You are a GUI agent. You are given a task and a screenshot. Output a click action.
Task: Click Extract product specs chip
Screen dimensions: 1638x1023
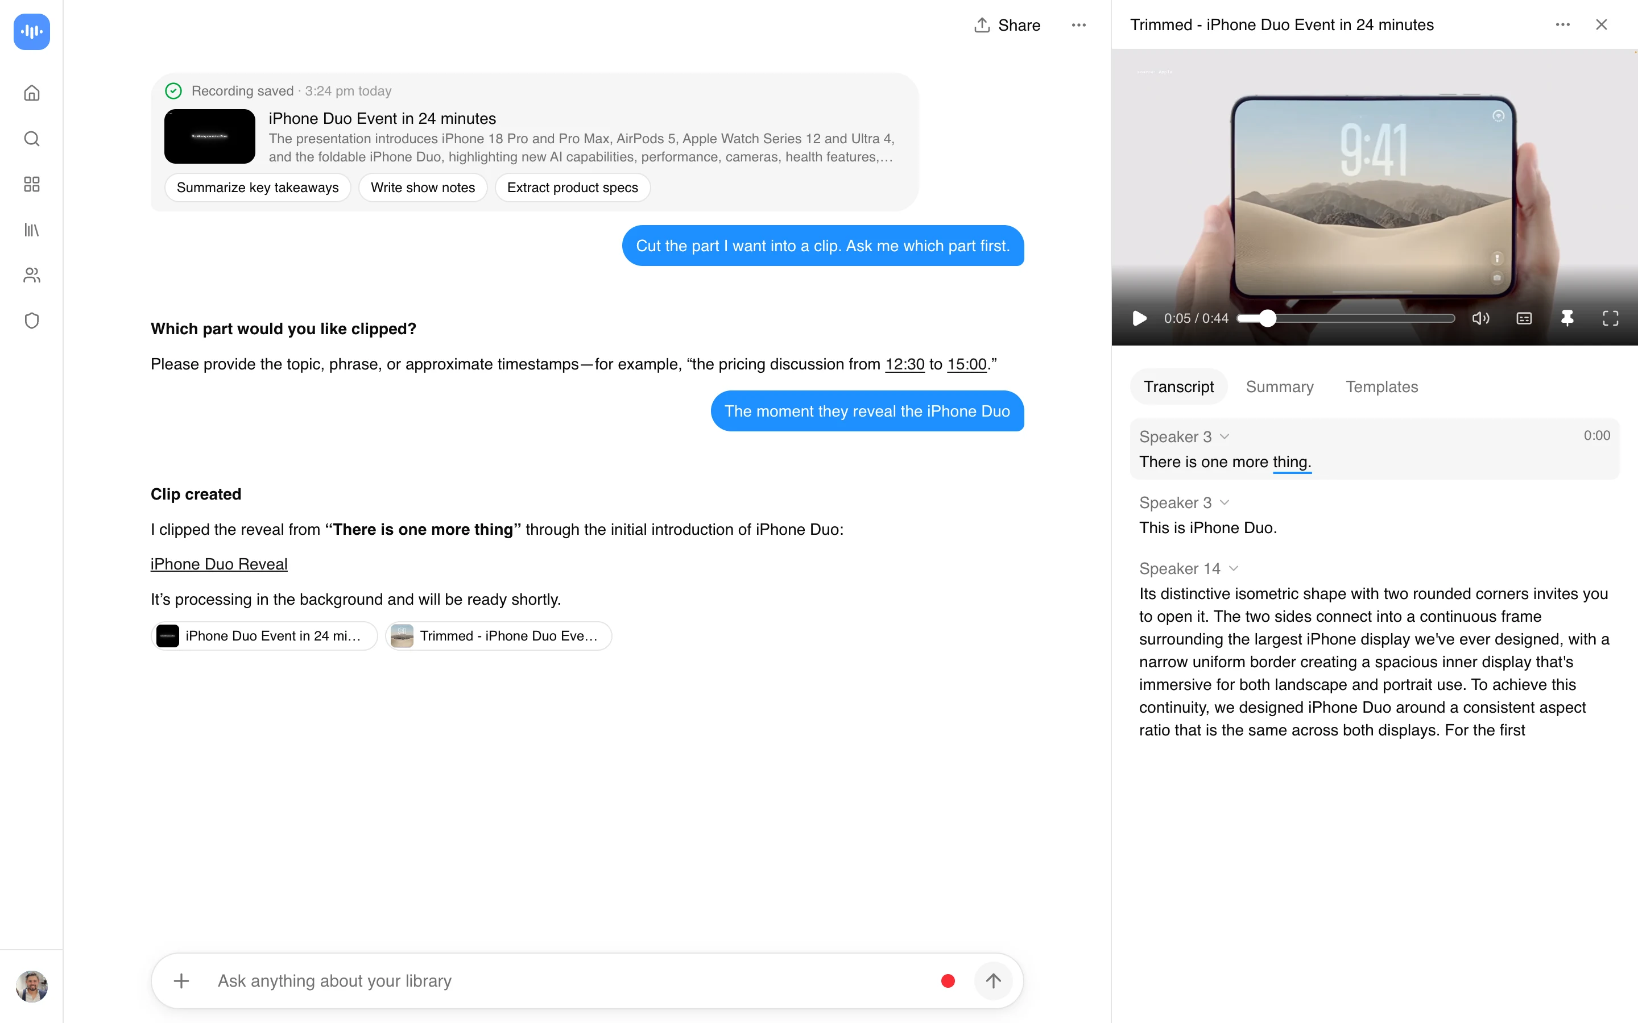pyautogui.click(x=573, y=188)
